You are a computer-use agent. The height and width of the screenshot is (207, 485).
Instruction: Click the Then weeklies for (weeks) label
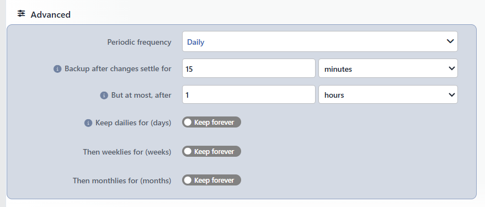tap(127, 152)
